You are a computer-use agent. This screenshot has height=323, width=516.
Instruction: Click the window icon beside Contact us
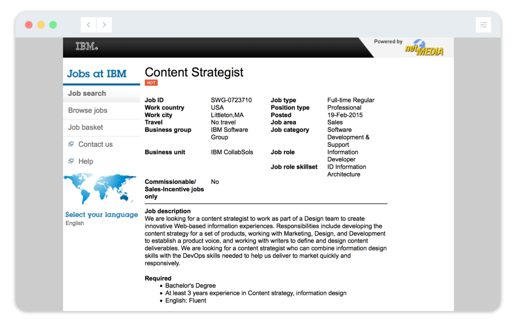[x=71, y=144]
